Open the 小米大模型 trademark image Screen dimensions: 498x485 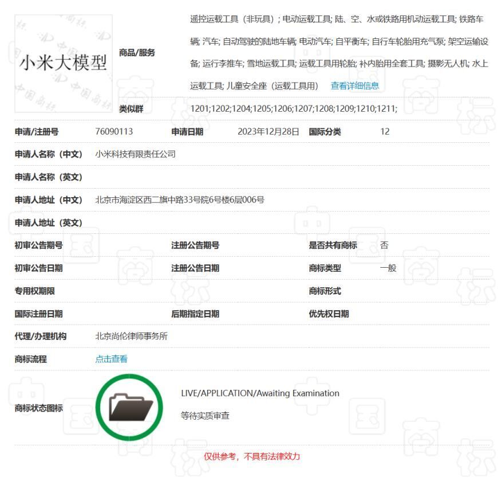click(x=63, y=63)
